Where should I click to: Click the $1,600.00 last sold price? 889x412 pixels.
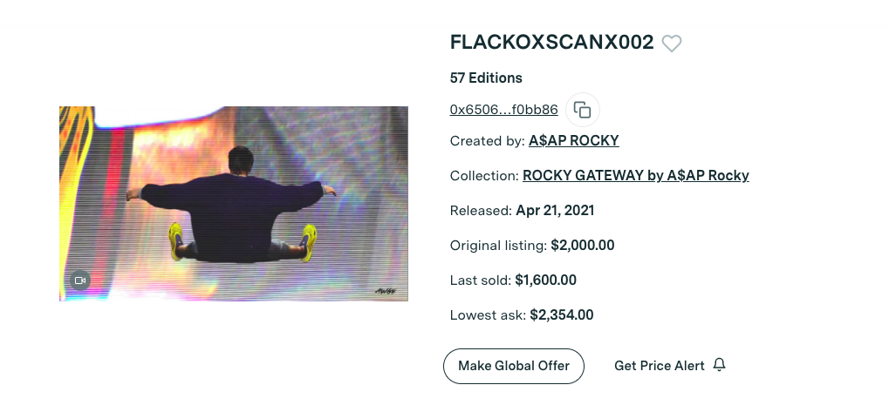pyautogui.click(x=545, y=280)
